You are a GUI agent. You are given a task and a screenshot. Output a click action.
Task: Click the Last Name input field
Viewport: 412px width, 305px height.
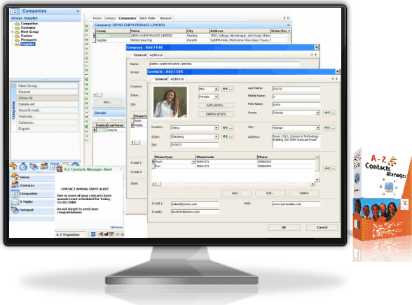[x=296, y=89]
